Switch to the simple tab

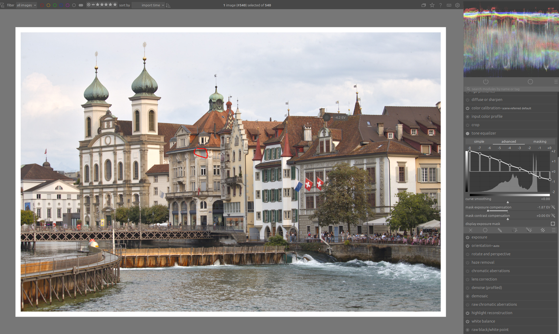click(479, 141)
